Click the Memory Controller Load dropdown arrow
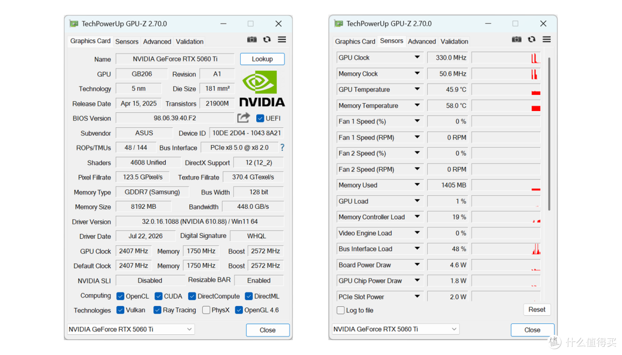The width and height of the screenshot is (622, 355). coord(417,217)
